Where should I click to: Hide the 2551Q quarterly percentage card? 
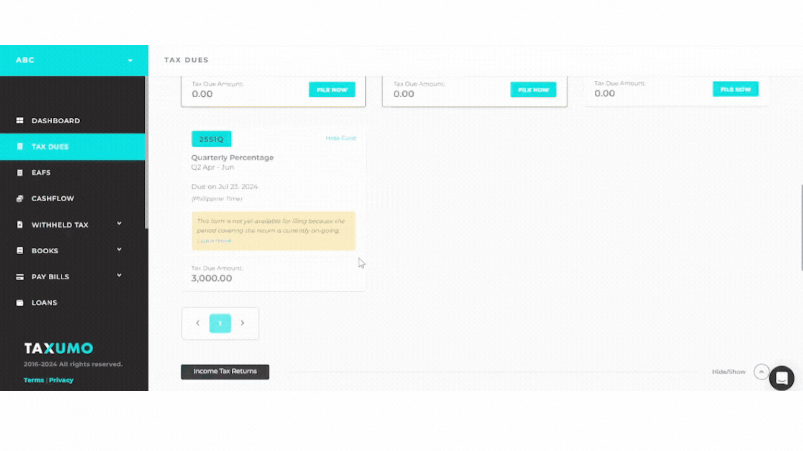(x=340, y=138)
